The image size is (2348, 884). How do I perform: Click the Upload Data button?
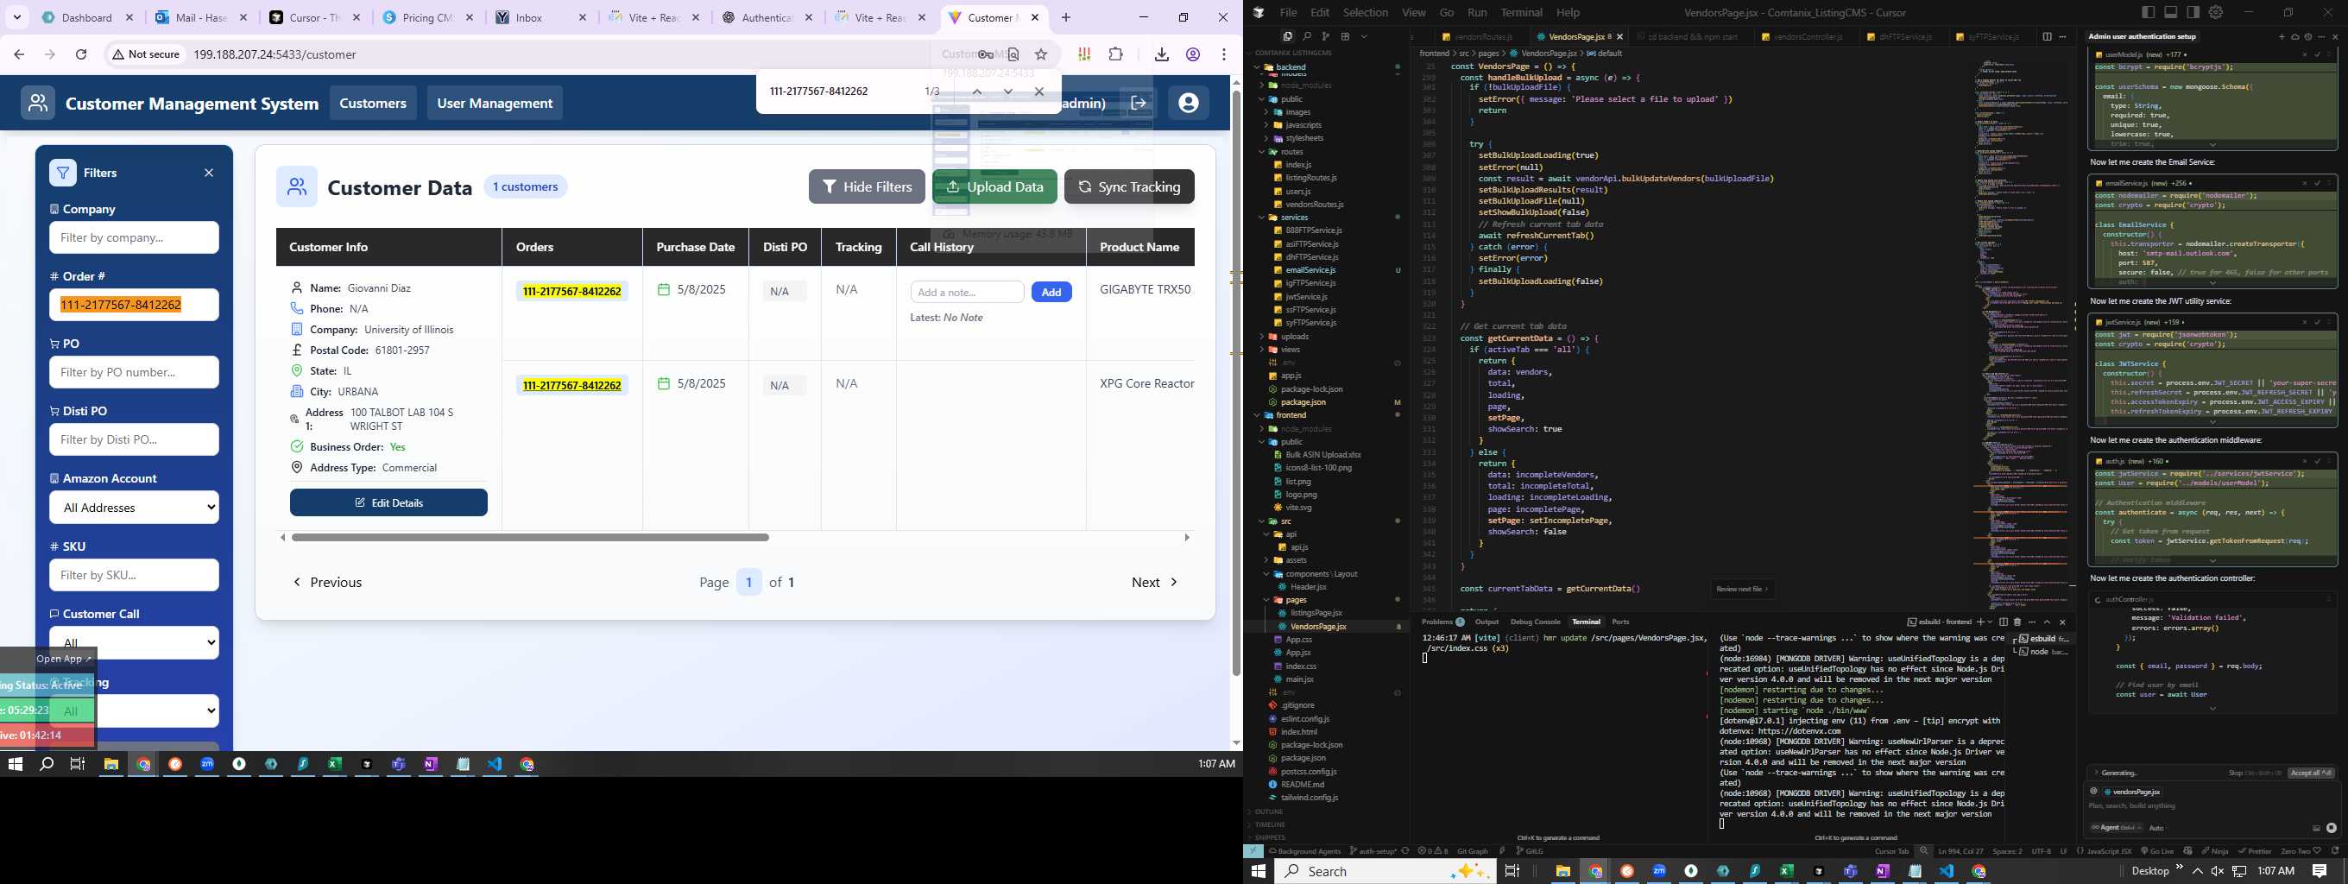[x=994, y=186]
